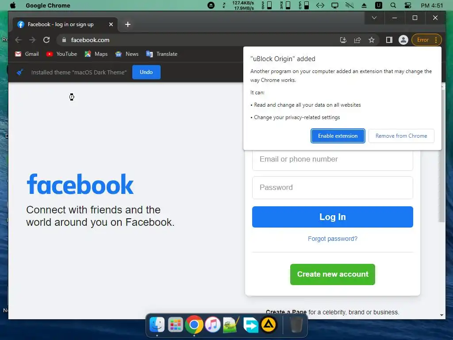Open the Chrome profile avatar
Viewport: 453px width, 340px height.
[403, 40]
